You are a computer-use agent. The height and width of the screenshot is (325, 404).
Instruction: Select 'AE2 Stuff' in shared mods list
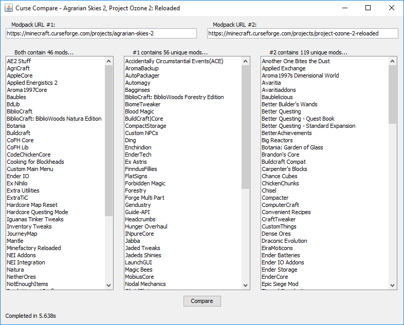pos(19,61)
